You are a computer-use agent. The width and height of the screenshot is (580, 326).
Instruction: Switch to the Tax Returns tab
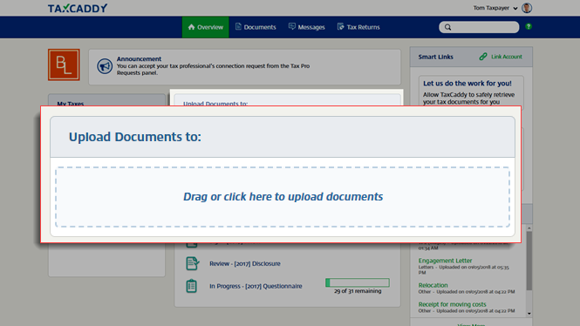pyautogui.click(x=358, y=27)
